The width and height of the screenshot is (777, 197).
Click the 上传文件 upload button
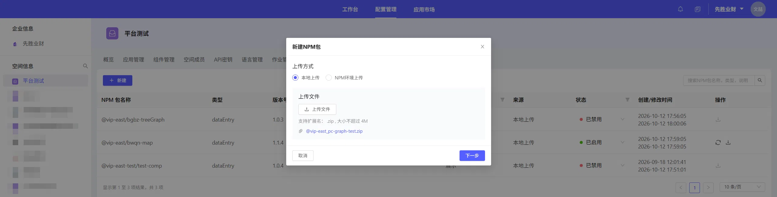317,109
